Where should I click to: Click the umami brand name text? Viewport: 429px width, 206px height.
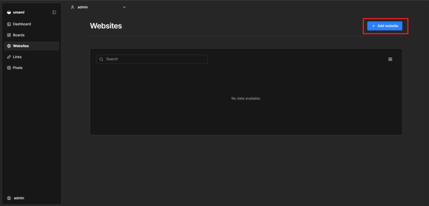[x=18, y=12]
